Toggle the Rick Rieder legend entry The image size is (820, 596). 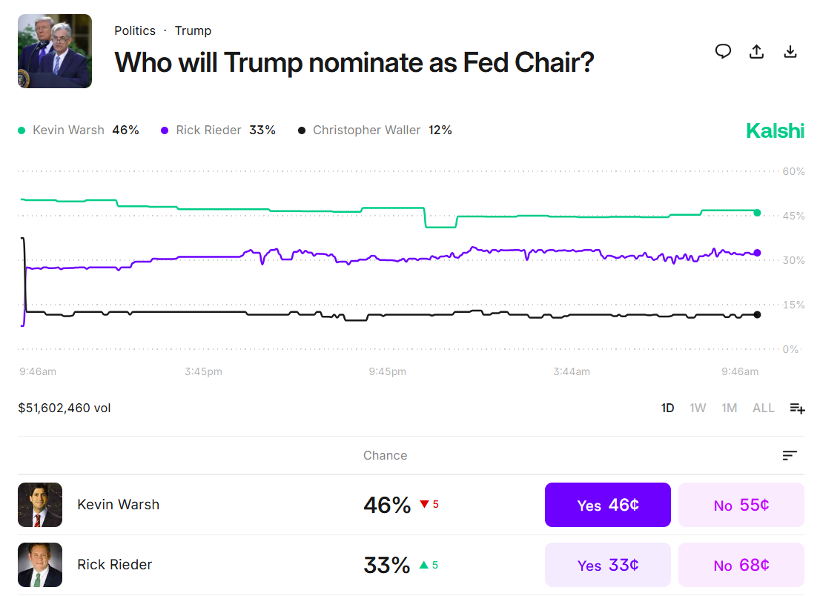click(208, 130)
